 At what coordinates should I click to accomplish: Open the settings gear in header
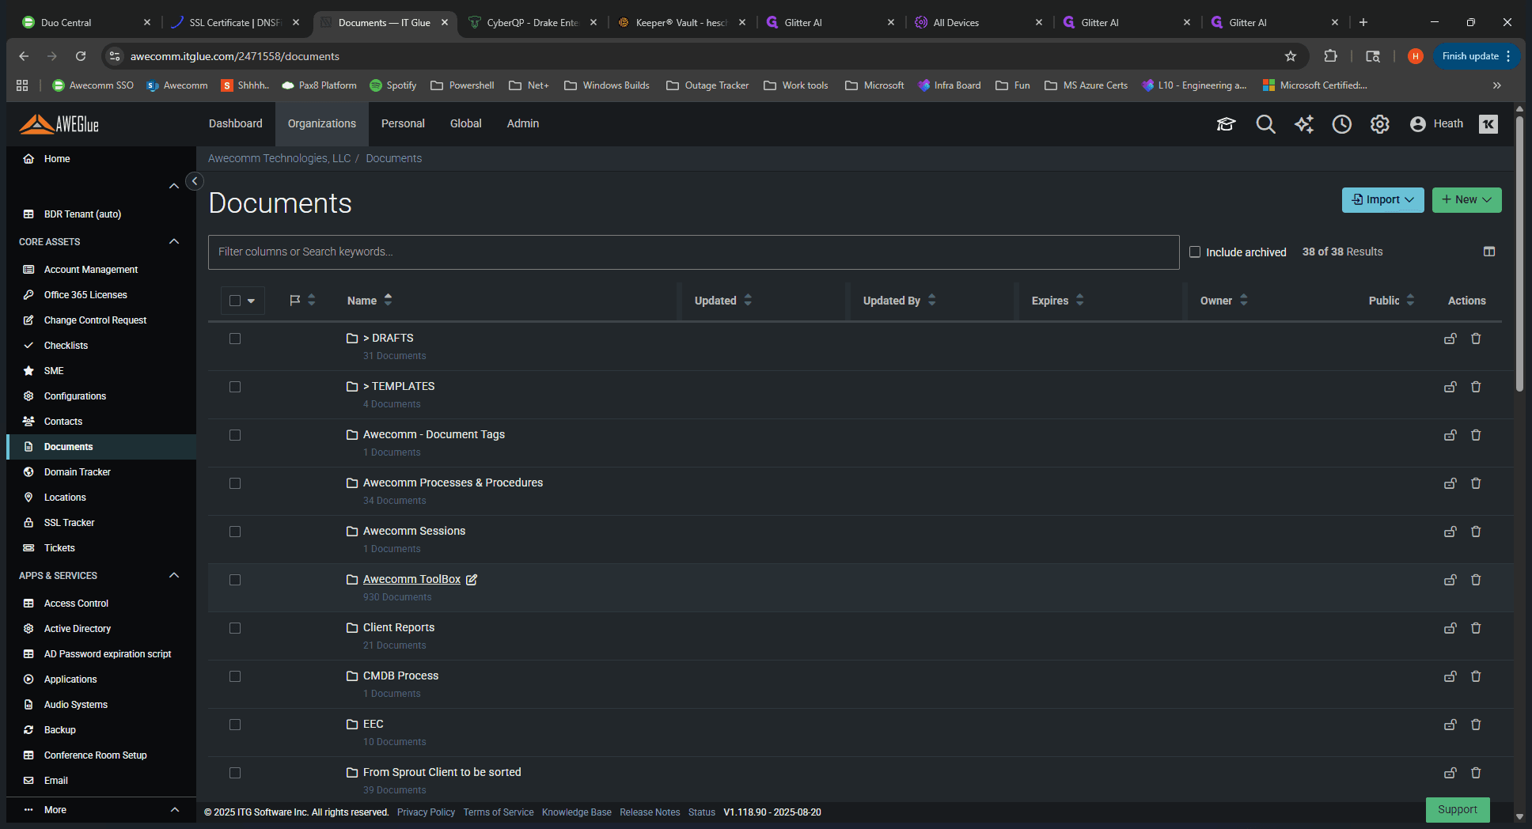1379,124
